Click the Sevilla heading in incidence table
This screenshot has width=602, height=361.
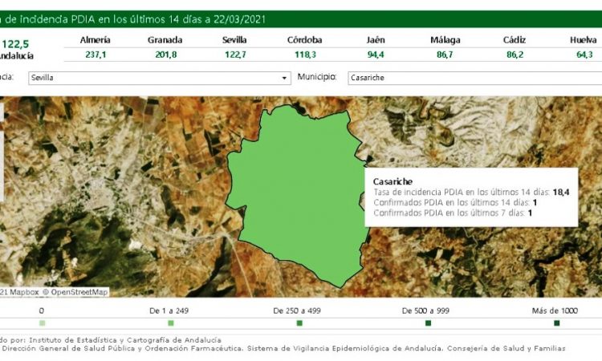(234, 40)
